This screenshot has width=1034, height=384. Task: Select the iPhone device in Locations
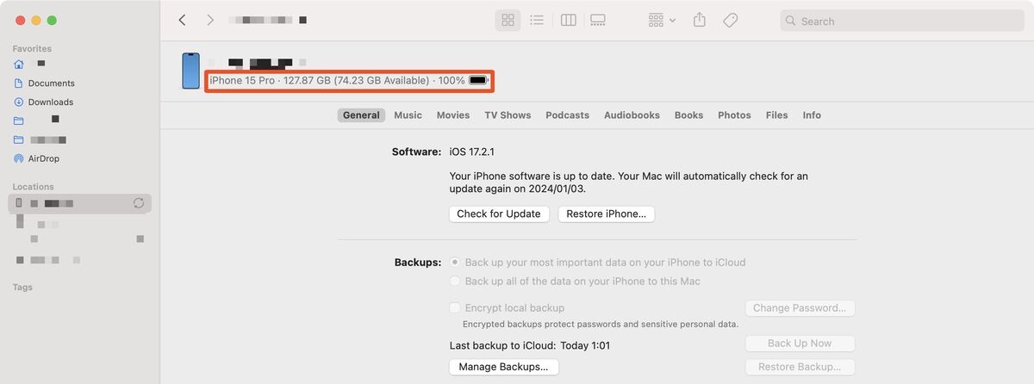point(79,203)
